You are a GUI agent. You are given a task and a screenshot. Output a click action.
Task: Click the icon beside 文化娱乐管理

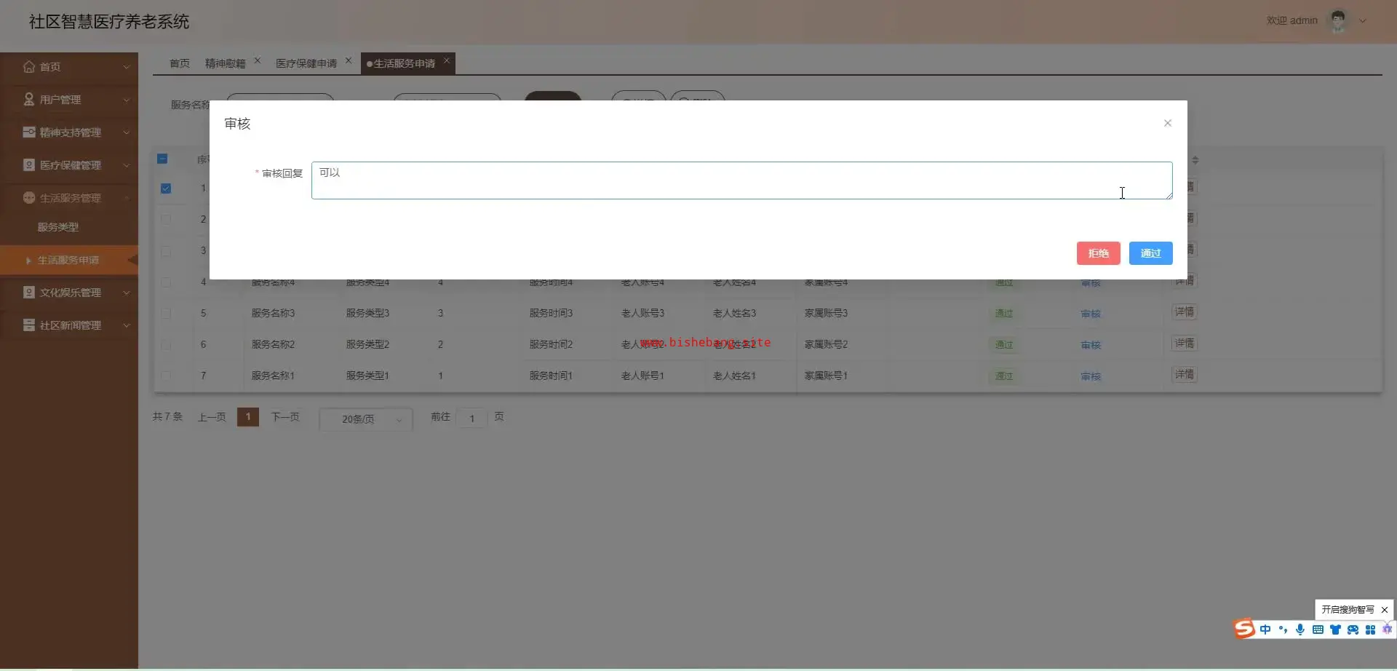tap(29, 293)
